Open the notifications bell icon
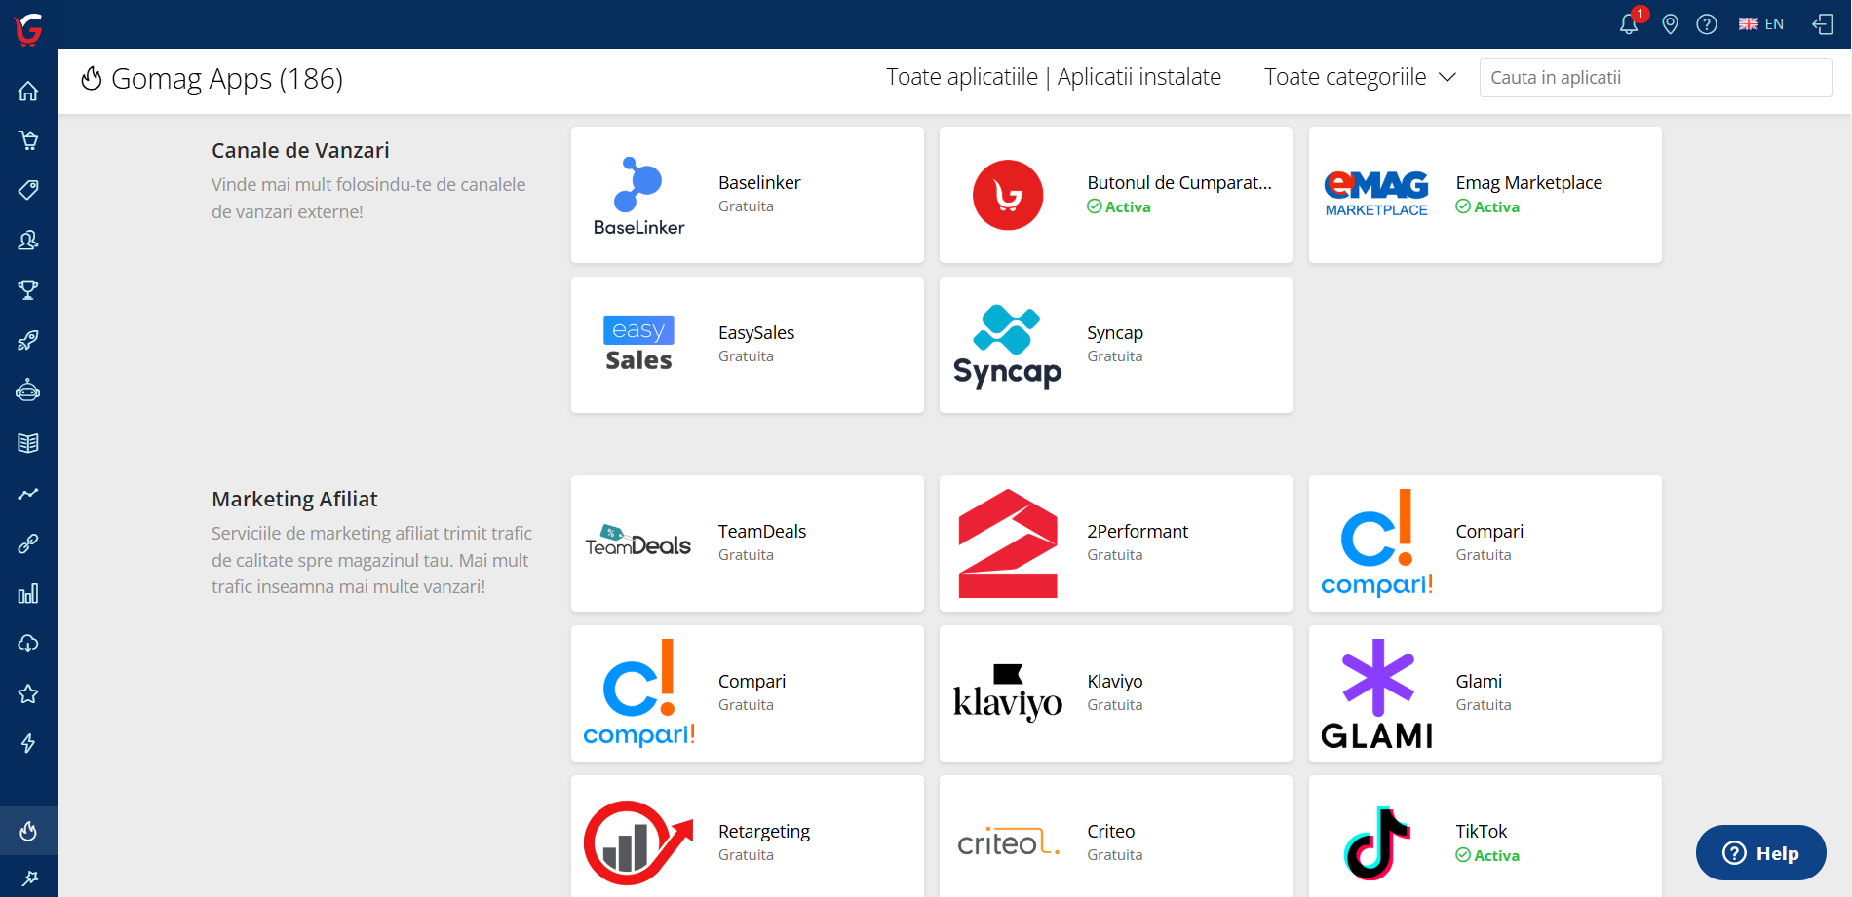The height and width of the screenshot is (897, 1852). (1628, 24)
